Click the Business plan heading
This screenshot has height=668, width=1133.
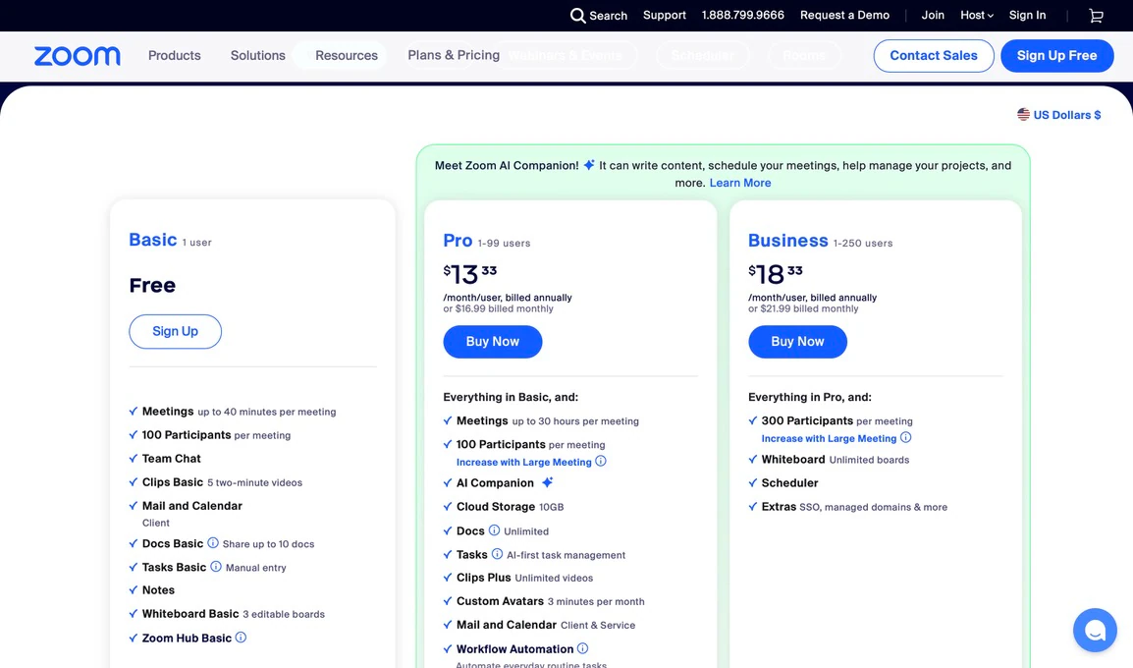(x=787, y=240)
